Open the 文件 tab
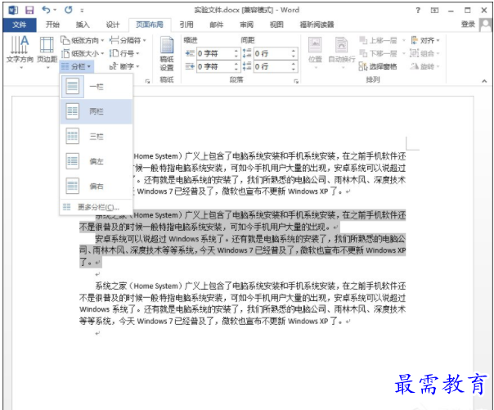The width and height of the screenshot is (494, 410). coord(20,25)
